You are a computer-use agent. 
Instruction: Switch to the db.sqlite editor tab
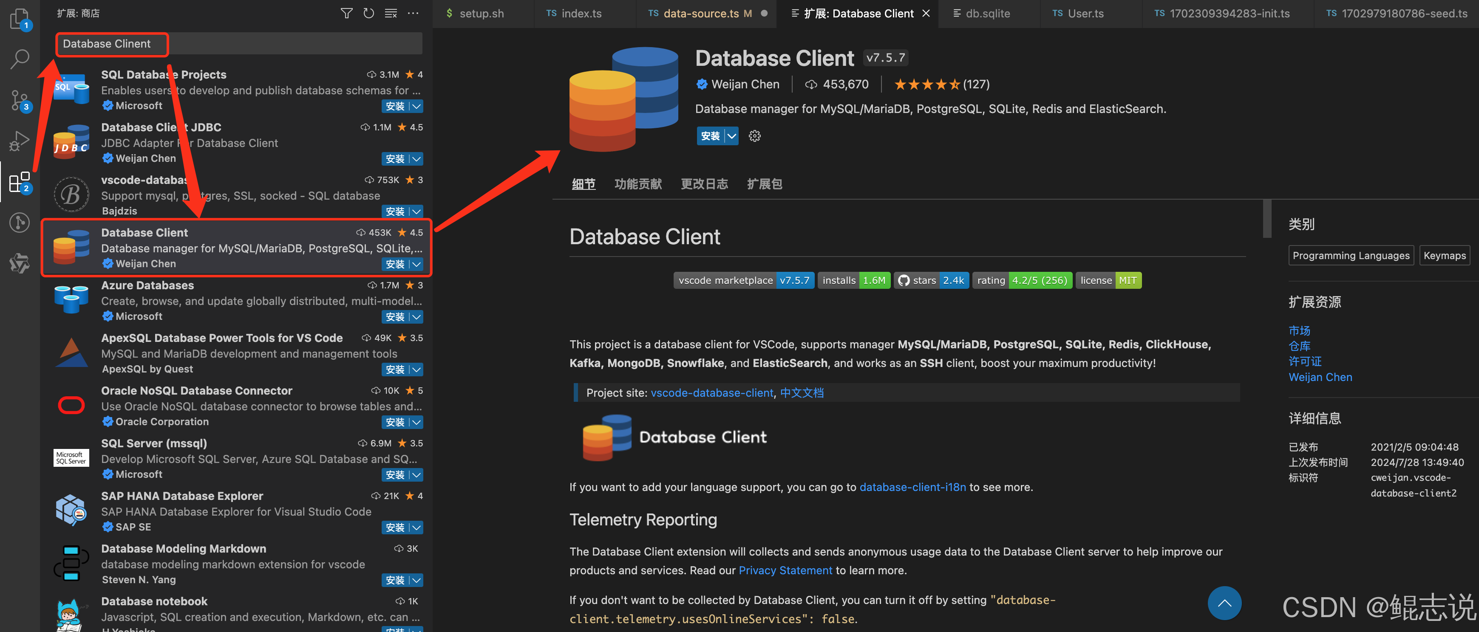[x=988, y=13]
